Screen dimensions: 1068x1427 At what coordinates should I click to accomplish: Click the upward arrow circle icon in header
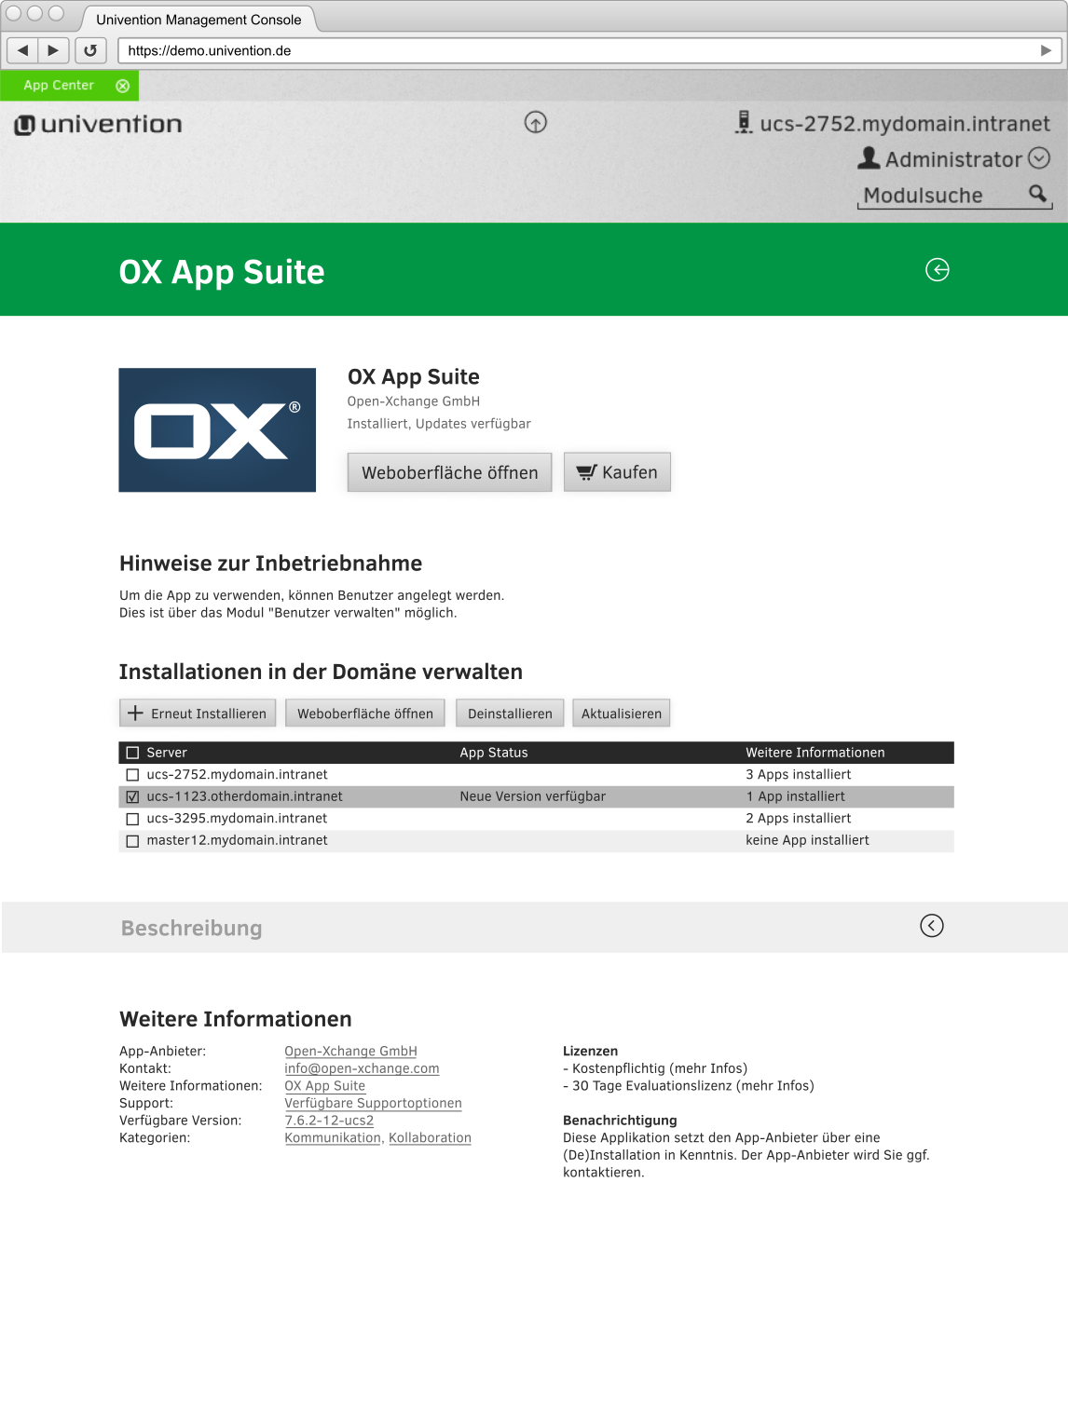[x=535, y=122]
